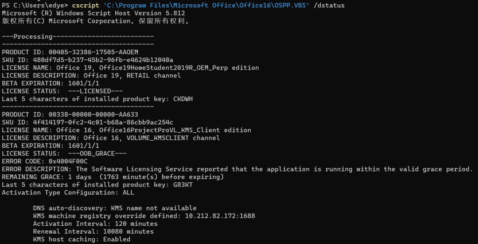Click the KMS address 10.212.82.172:1688
This screenshot has height=244, width=478.
[x=220, y=216]
